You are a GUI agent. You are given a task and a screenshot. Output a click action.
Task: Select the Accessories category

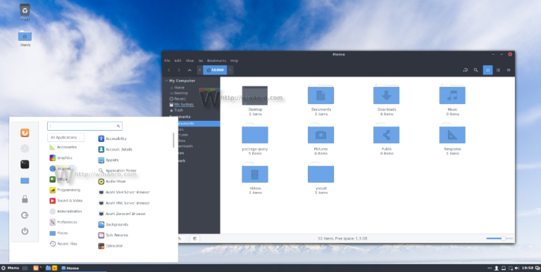(x=63, y=147)
